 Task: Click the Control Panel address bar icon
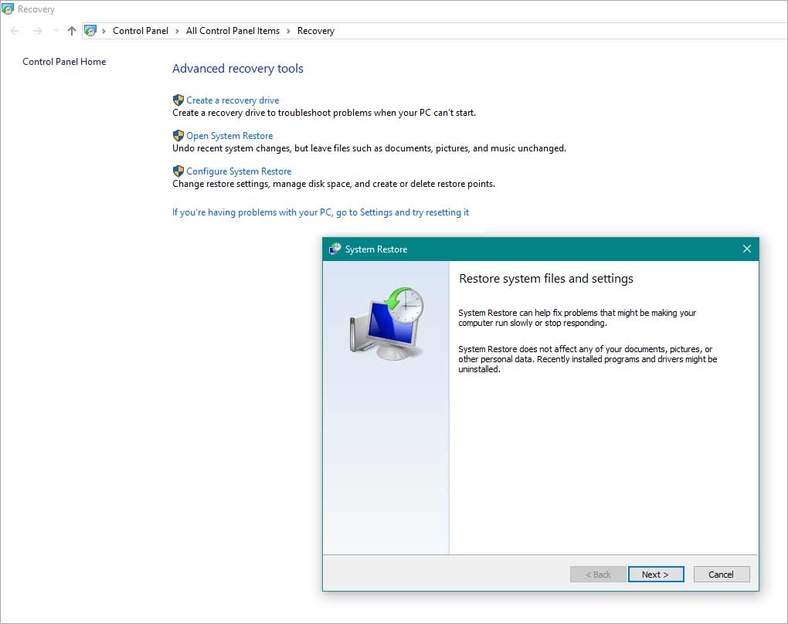pyautogui.click(x=90, y=31)
